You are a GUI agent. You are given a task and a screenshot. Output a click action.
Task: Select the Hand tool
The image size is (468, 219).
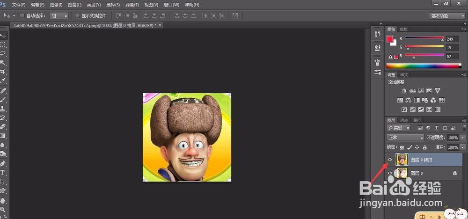click(3, 200)
